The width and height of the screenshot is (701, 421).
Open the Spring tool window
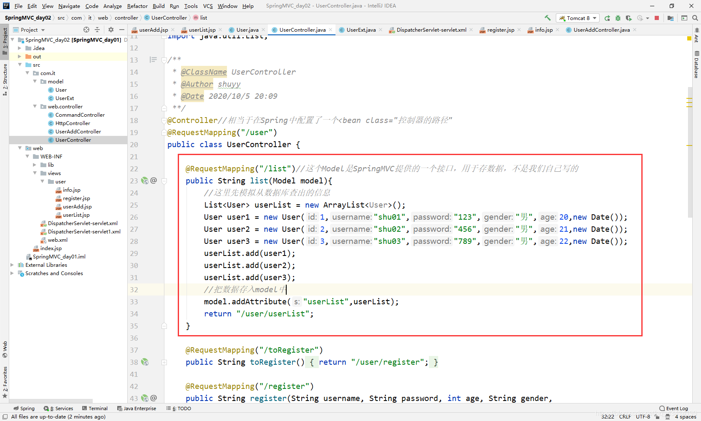[x=24, y=408]
